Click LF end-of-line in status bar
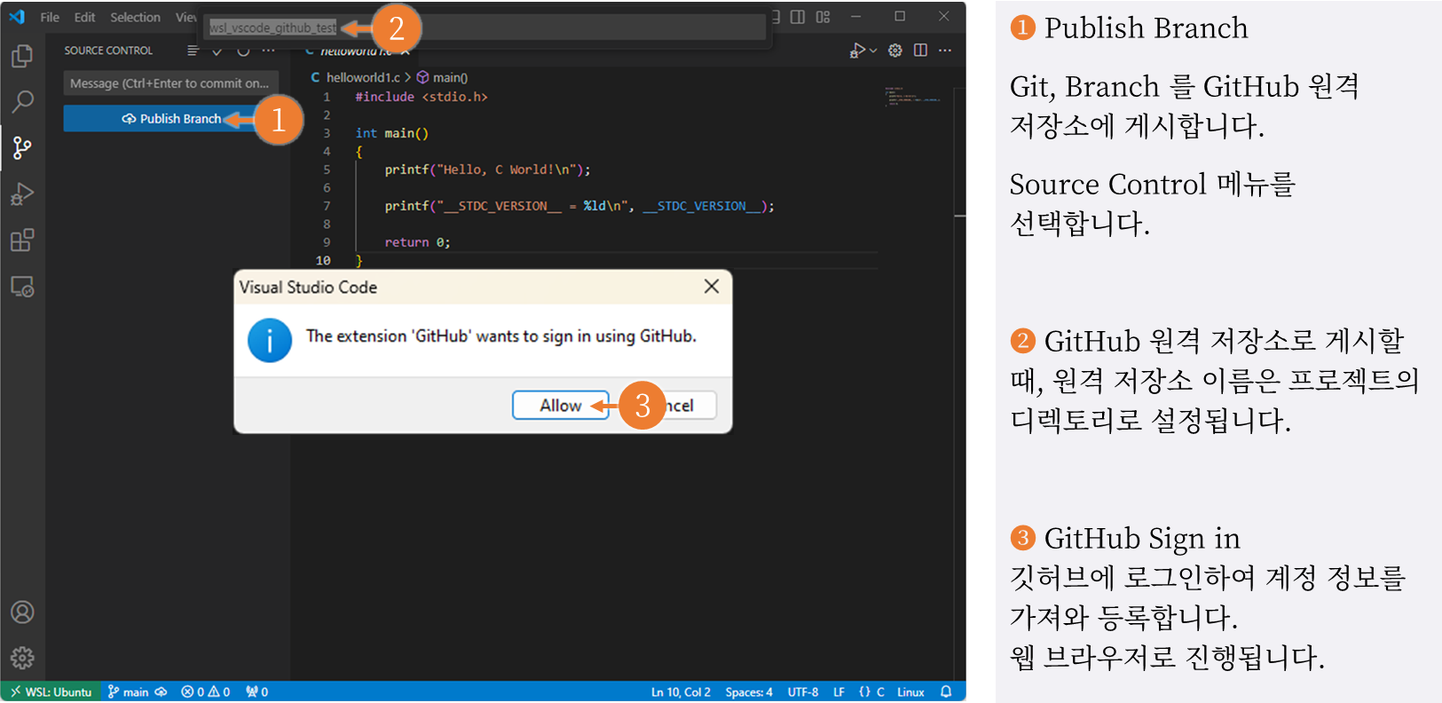This screenshot has height=703, width=1442. click(839, 692)
